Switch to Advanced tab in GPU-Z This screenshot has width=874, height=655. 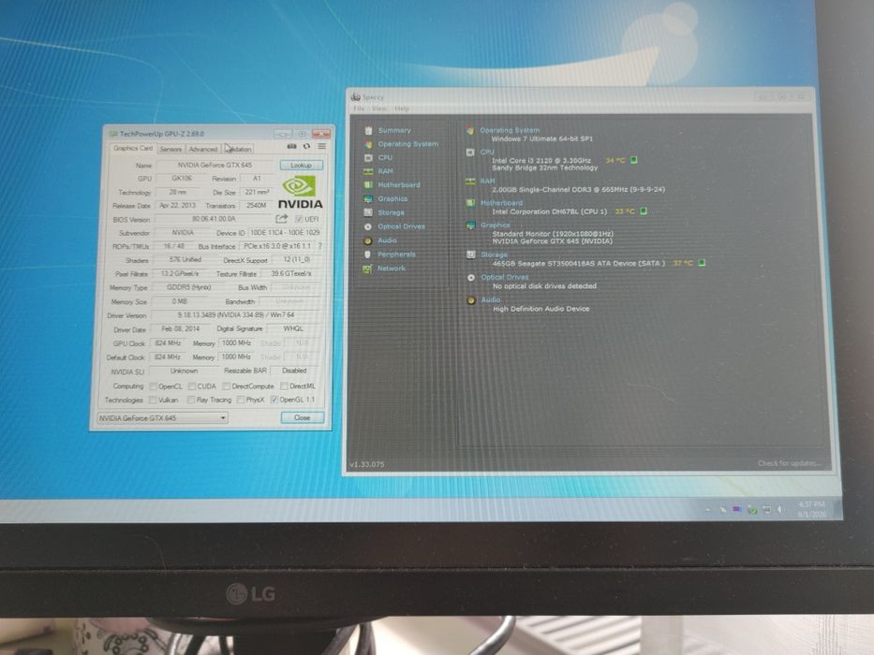[x=203, y=150]
